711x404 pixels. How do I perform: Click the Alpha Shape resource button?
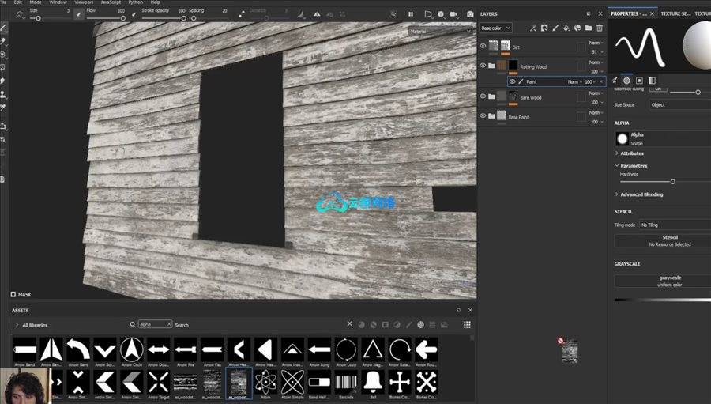point(663,139)
